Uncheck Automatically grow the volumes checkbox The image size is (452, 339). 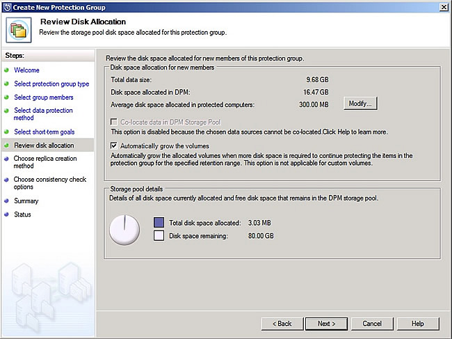pyautogui.click(x=115, y=145)
